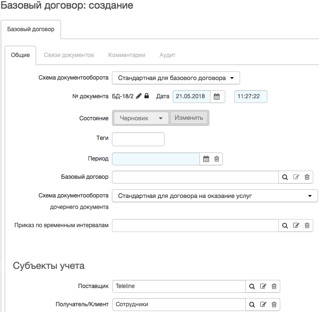Open the Комментарии tab
This screenshot has width=319, height=312.
coord(127,55)
